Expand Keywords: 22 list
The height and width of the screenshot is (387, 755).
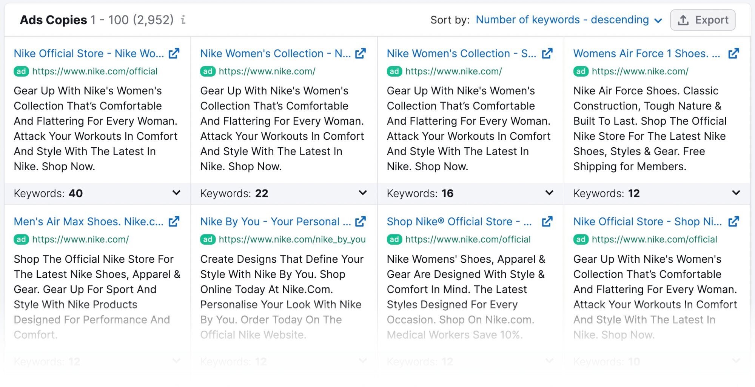click(363, 193)
